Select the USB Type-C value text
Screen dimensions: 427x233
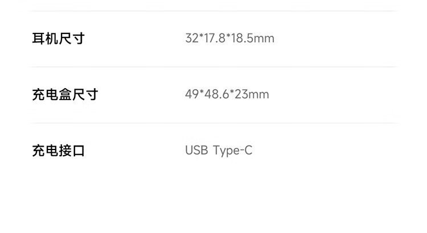219,151
